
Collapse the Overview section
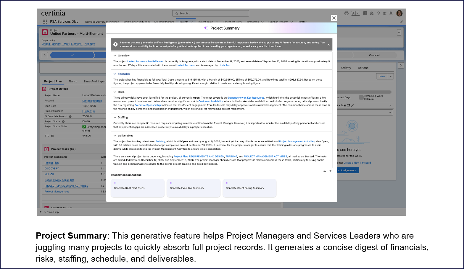tap(115, 56)
